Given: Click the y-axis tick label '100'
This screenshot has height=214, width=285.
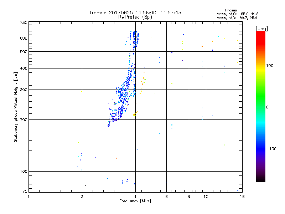Looking at the screenshot, I should (24, 172).
